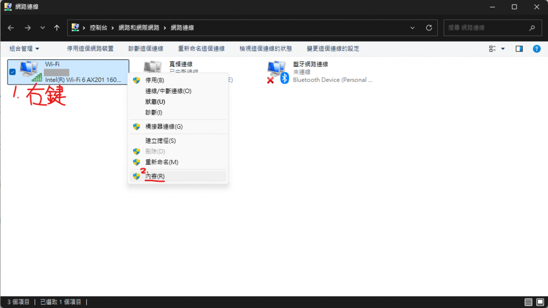Image resolution: width=548 pixels, height=308 pixels.
Task: Click 檢視這個連線的狀態 in toolbar
Action: point(265,49)
